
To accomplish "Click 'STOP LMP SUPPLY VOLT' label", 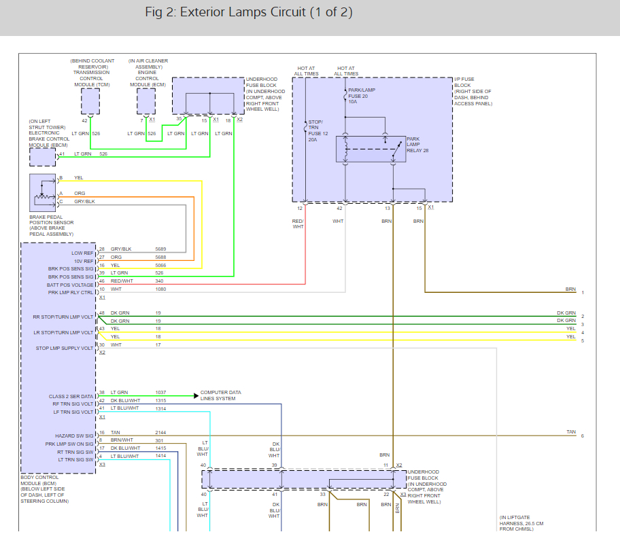I will click(65, 348).
